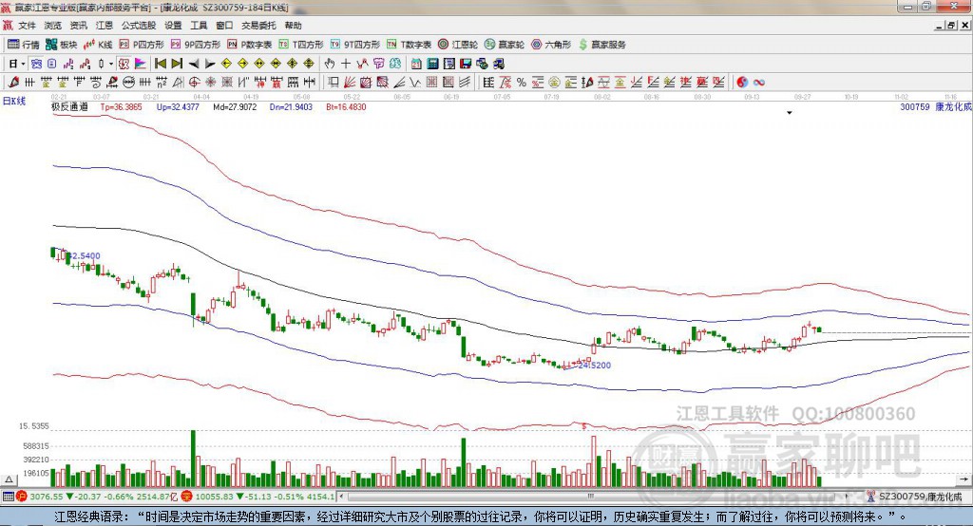Click the 10055.83 Shenzhen index readout
This screenshot has width=973, height=526.
(x=216, y=497)
